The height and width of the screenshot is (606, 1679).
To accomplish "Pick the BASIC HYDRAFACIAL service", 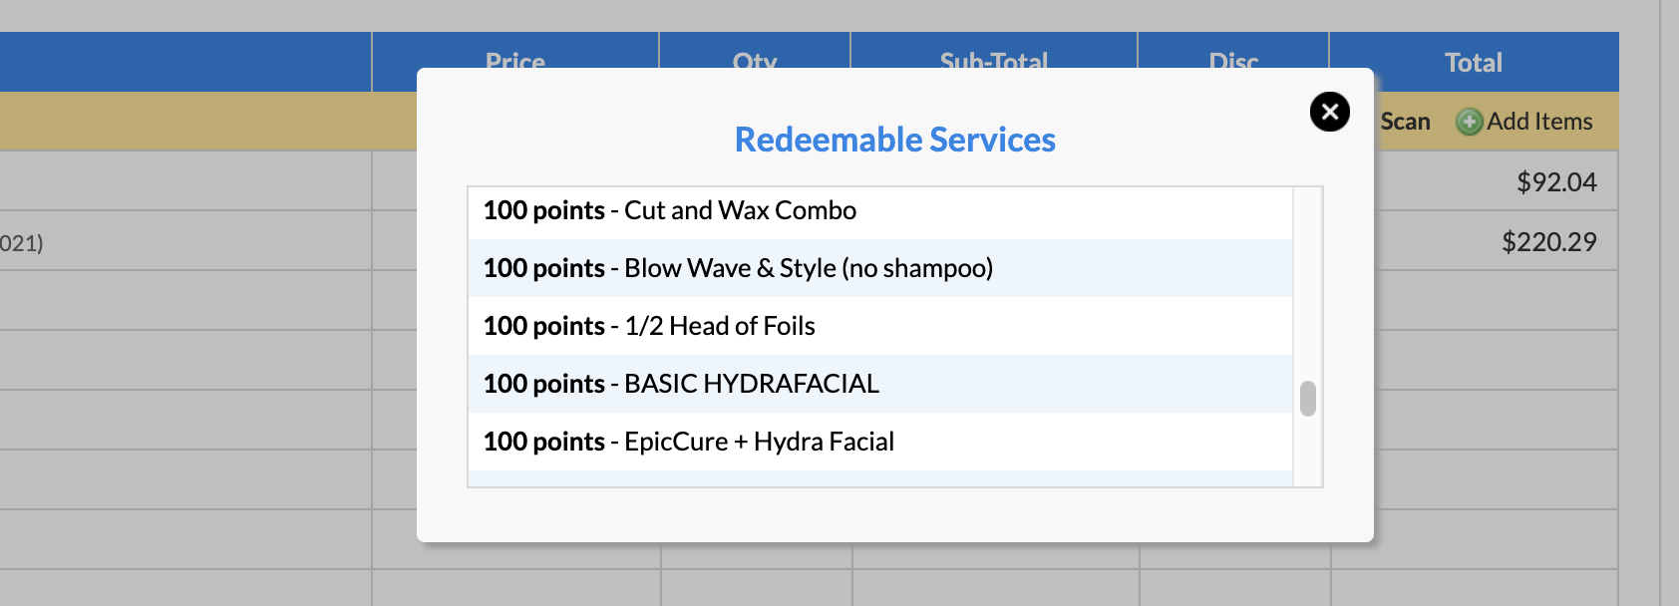I will click(880, 384).
